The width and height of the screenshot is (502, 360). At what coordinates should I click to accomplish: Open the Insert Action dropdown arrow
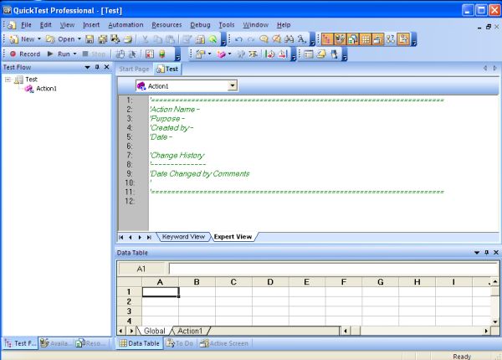tap(229, 54)
